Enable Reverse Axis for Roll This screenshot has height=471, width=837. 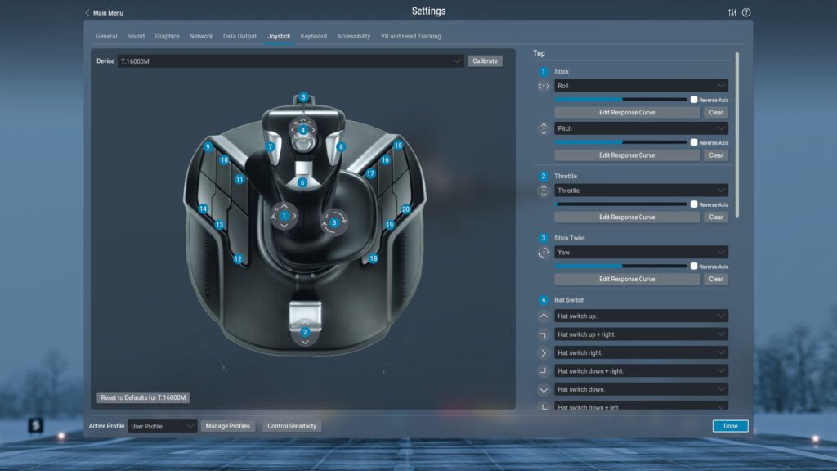694,100
